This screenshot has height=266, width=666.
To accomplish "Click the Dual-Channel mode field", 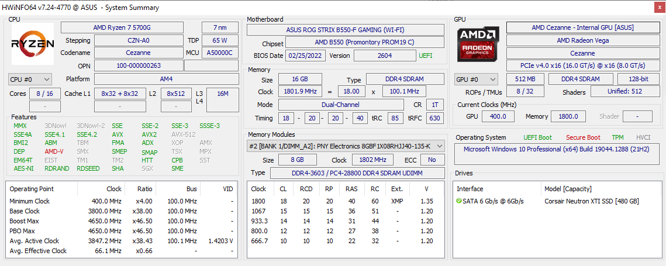I will tap(341, 105).
